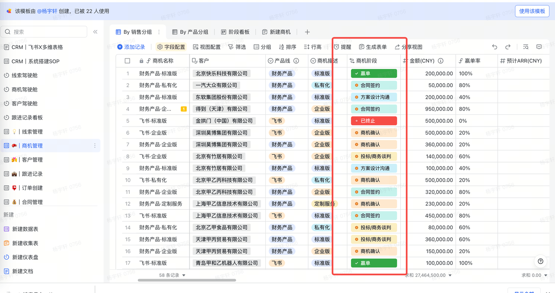The image size is (555, 293).
Task: Open more options on By 销售分组 tab
Action: pyautogui.click(x=159, y=32)
